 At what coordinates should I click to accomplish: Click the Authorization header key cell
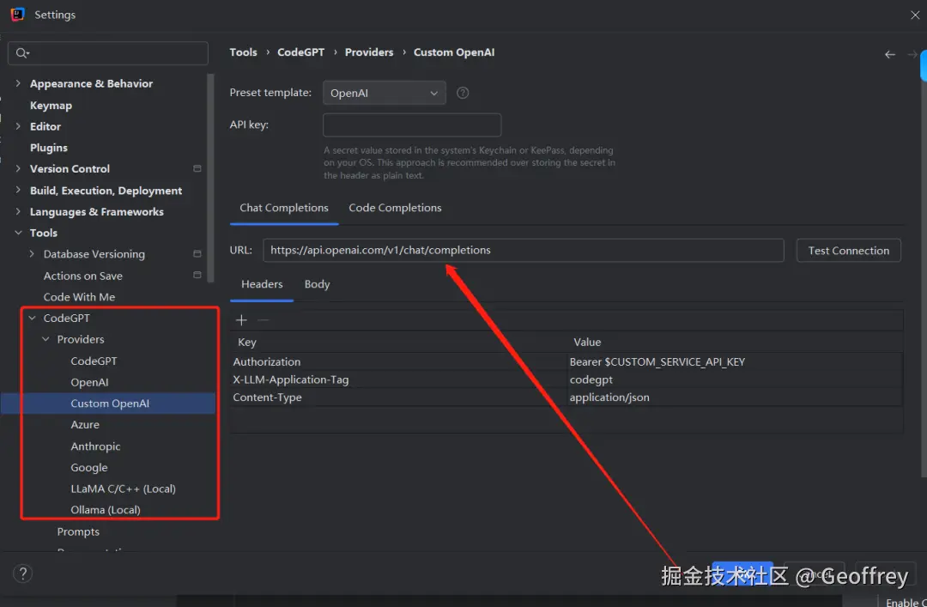coord(399,361)
